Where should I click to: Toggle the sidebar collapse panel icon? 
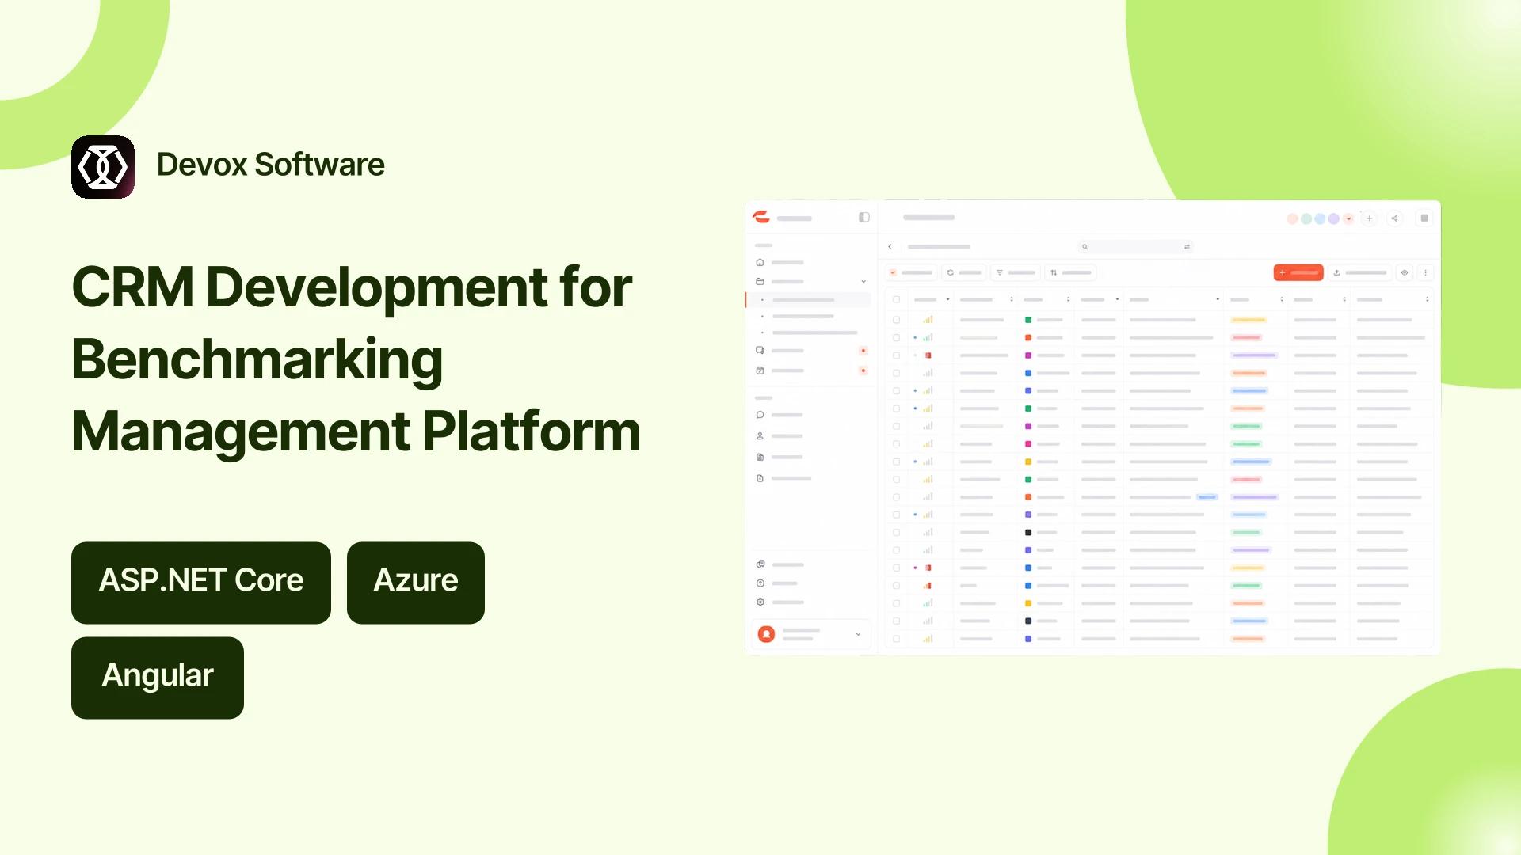pos(864,218)
